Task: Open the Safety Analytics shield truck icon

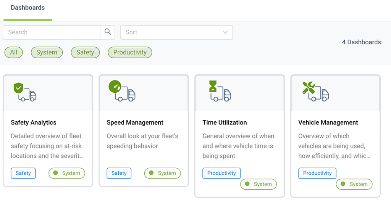Action: (25, 92)
